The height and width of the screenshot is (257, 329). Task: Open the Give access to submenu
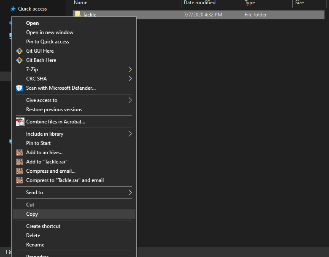(x=42, y=100)
